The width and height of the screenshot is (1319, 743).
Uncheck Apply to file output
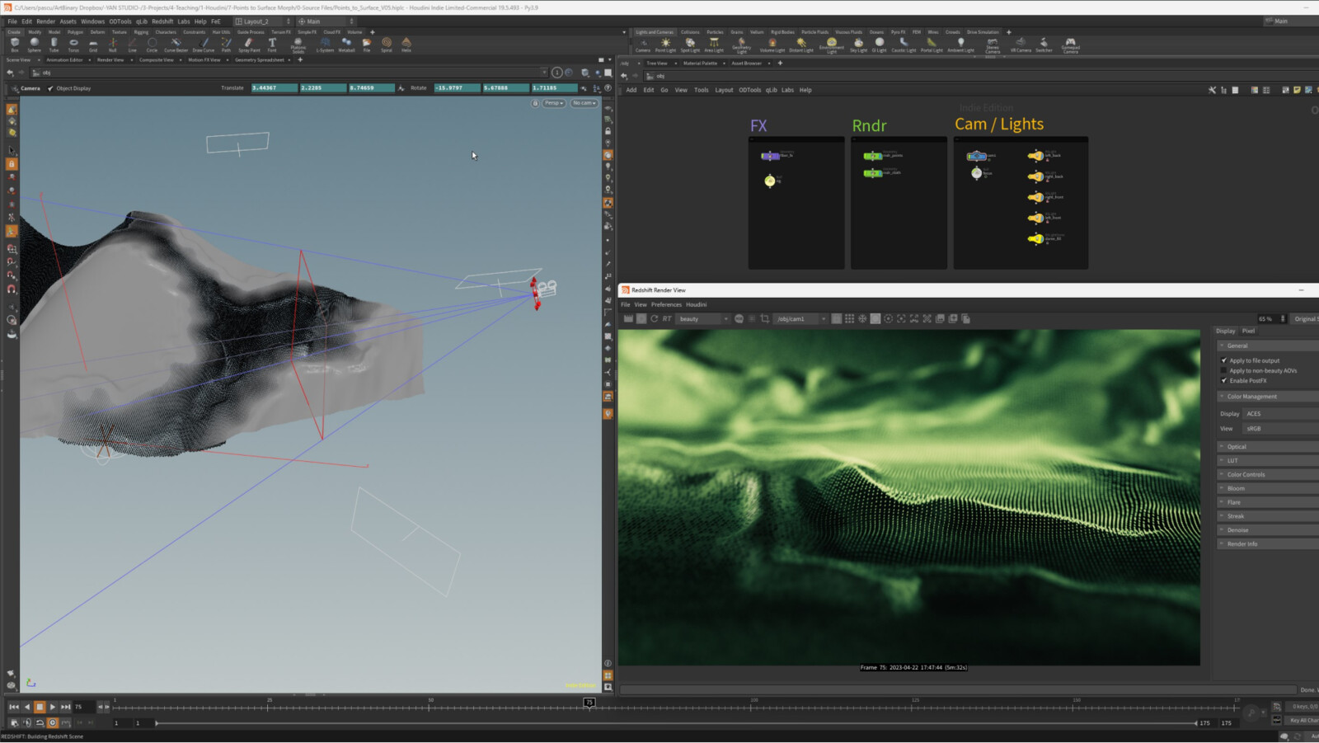[1225, 360]
